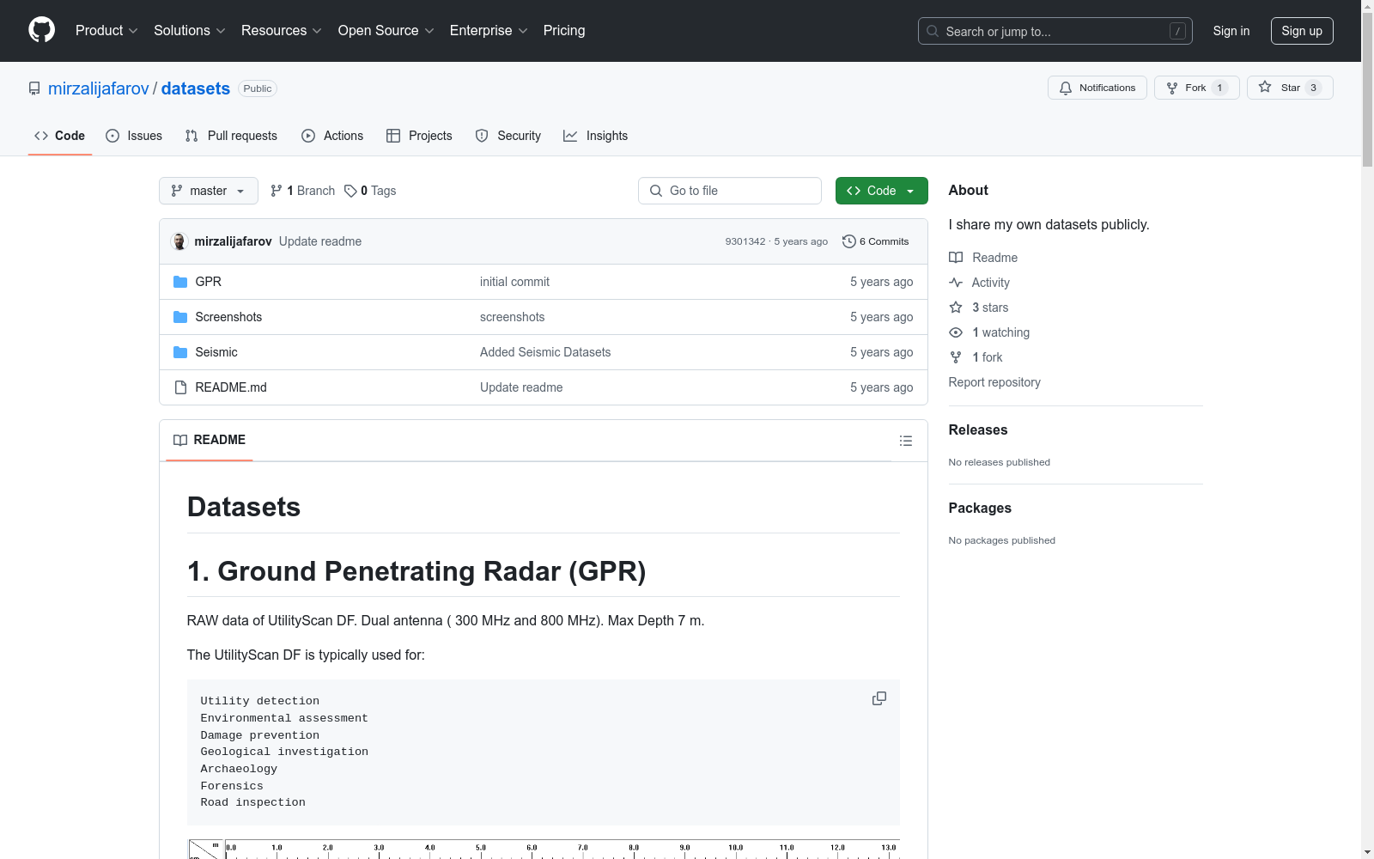Click the Sign up button

tap(1302, 31)
